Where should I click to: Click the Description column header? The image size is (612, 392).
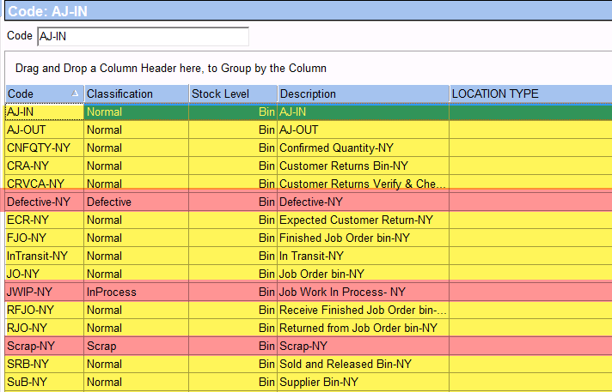pos(362,93)
